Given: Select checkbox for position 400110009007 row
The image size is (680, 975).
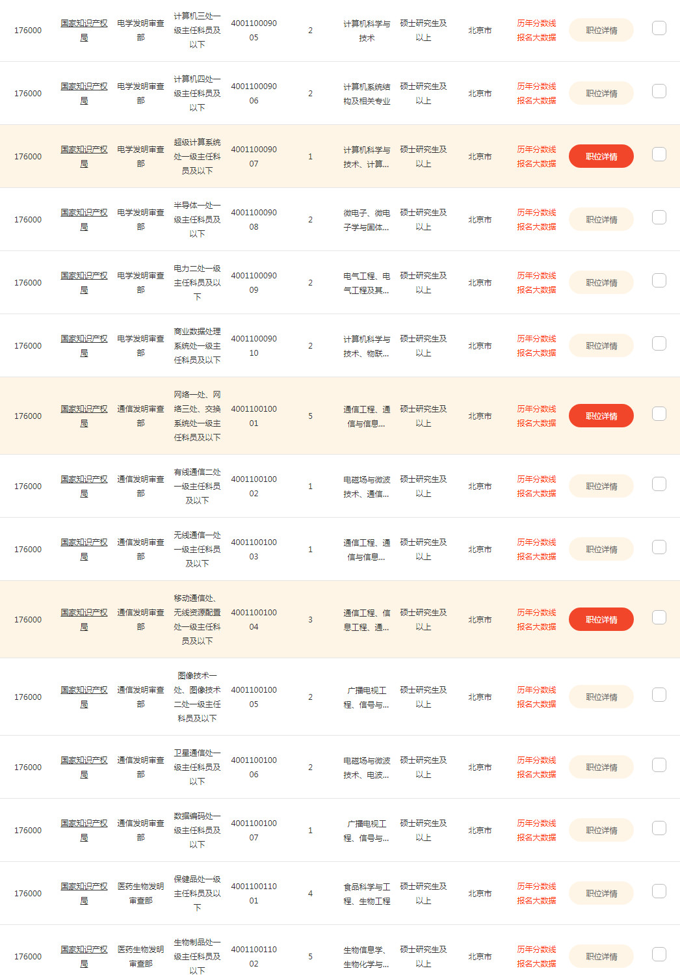Looking at the screenshot, I should click(x=659, y=154).
